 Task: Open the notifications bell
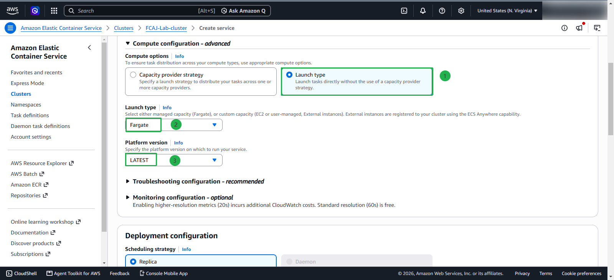click(423, 11)
